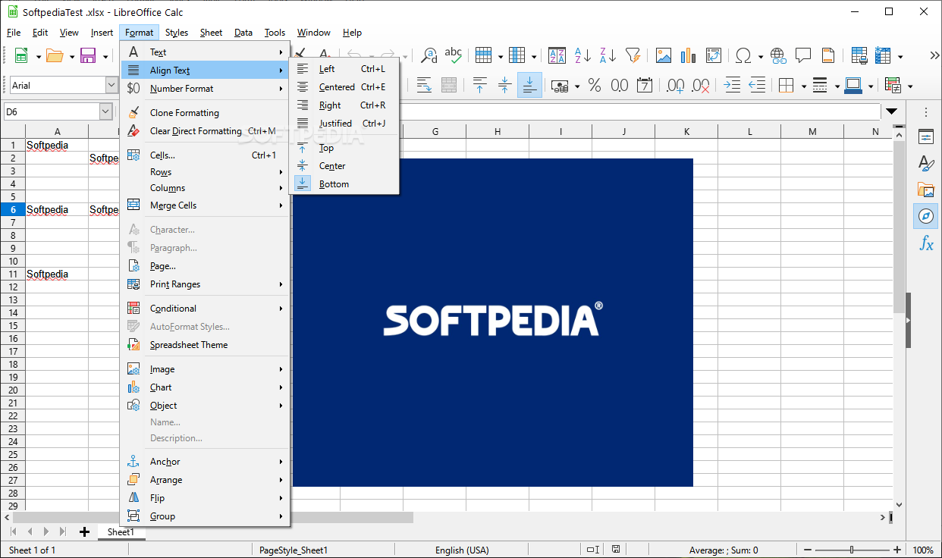Sort ascending with the A-Z arrow icon
Image resolution: width=942 pixels, height=558 pixels.
tap(582, 55)
